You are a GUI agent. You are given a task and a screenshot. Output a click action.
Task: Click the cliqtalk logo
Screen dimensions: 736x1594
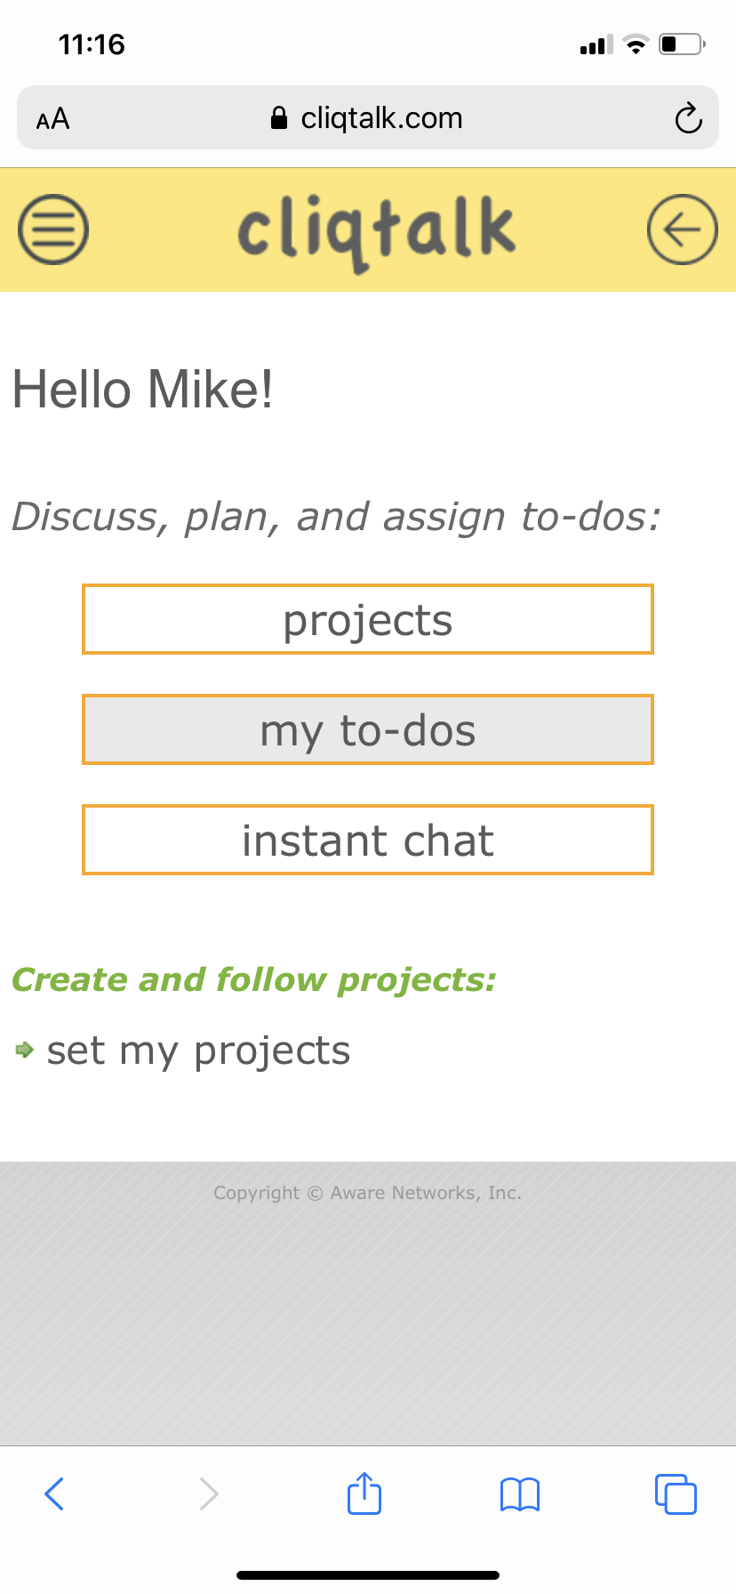pos(376,233)
